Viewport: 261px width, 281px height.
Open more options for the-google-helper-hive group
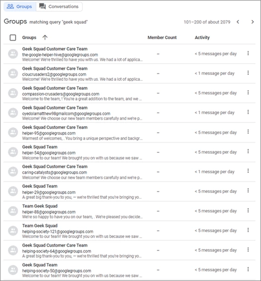[248, 53]
